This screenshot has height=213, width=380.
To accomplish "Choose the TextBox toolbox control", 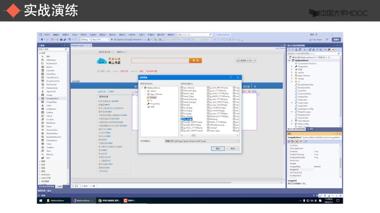I will [x=50, y=147].
